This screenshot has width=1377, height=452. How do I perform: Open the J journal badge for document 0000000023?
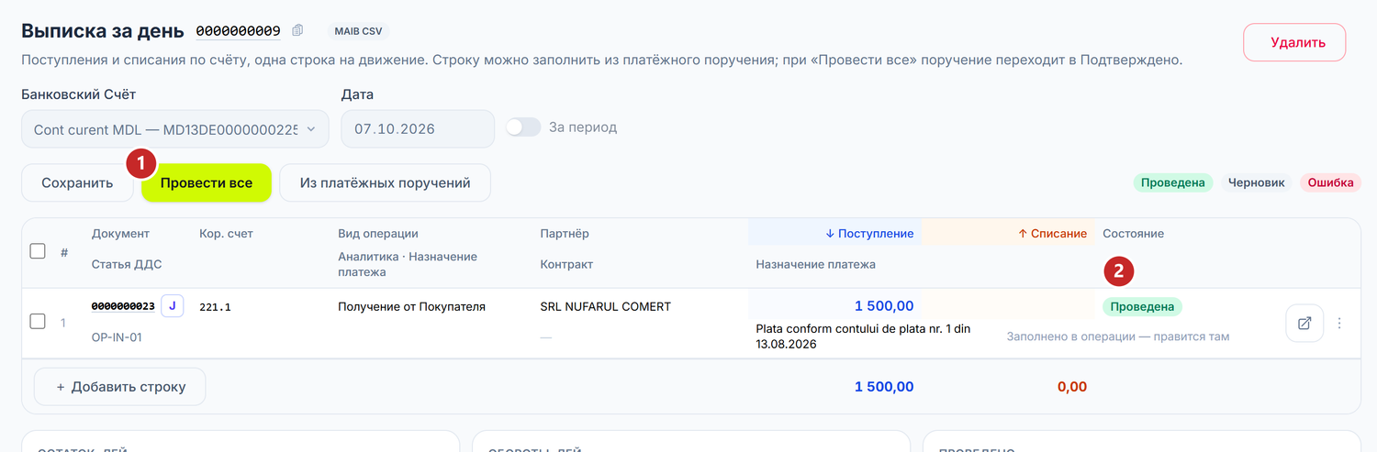tap(173, 306)
